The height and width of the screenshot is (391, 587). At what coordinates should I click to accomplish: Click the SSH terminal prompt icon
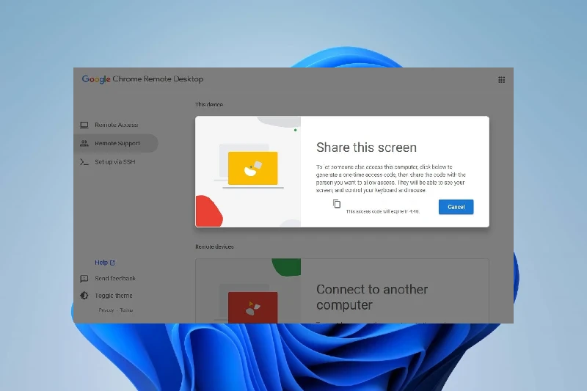(x=84, y=162)
